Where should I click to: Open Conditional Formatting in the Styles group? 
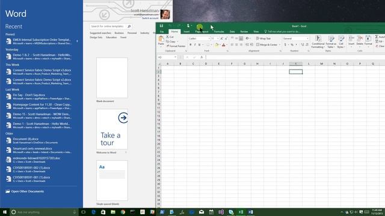tap(318, 41)
